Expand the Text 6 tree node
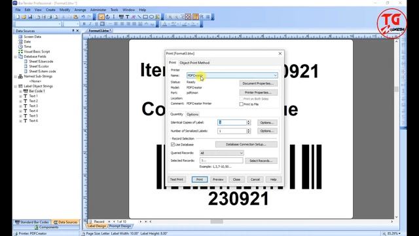 [x=20, y=121]
